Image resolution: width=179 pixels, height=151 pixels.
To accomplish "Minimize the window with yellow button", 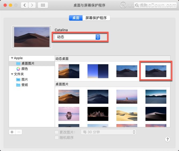I will [x=10, y=5].
